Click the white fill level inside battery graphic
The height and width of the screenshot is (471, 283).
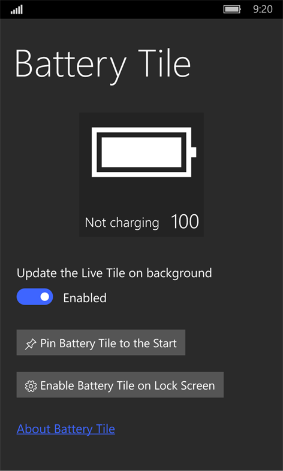pyautogui.click(x=141, y=152)
